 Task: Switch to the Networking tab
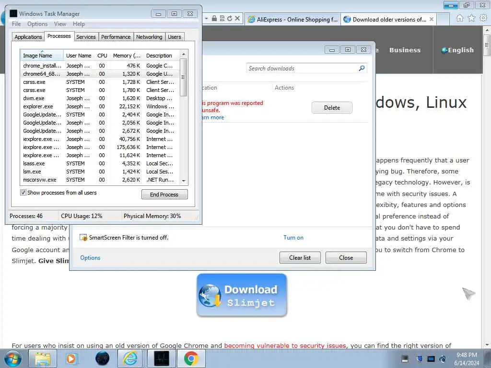[149, 37]
